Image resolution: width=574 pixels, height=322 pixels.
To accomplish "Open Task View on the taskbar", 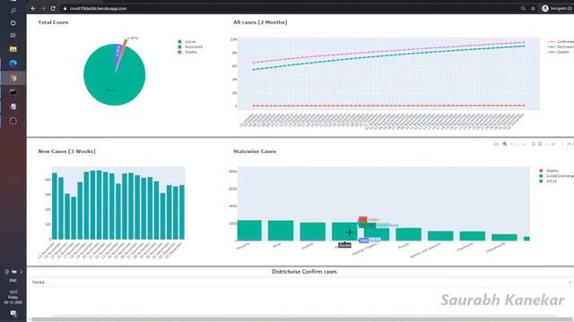I will (x=13, y=36).
